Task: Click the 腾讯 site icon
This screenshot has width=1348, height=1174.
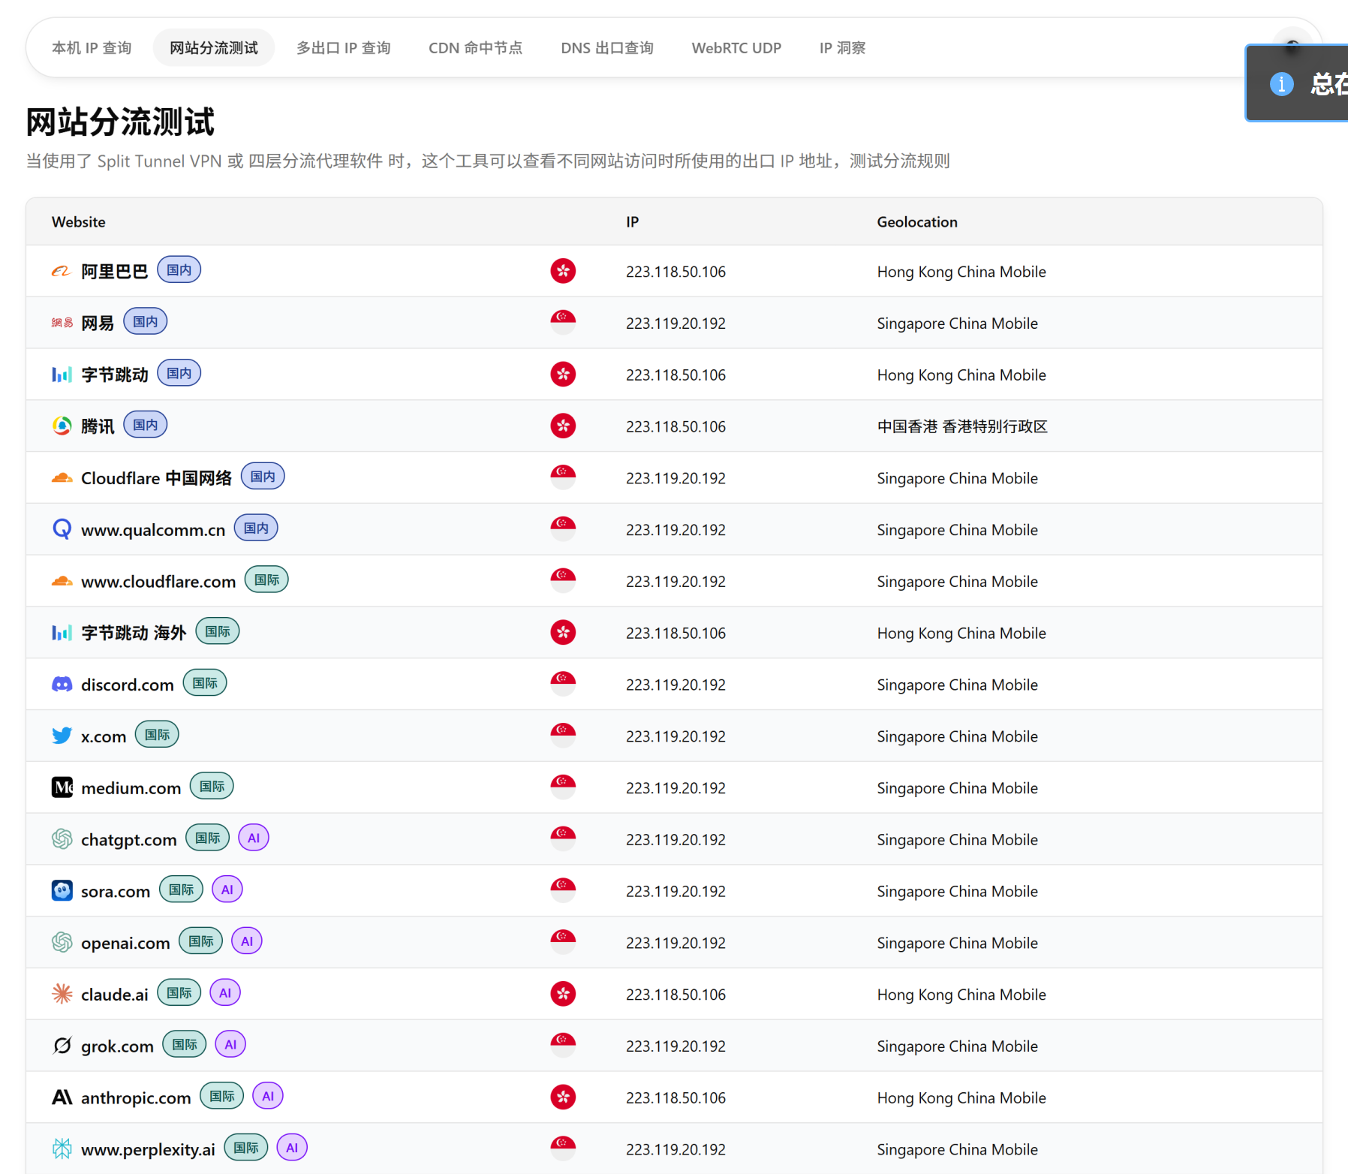Action: click(62, 425)
